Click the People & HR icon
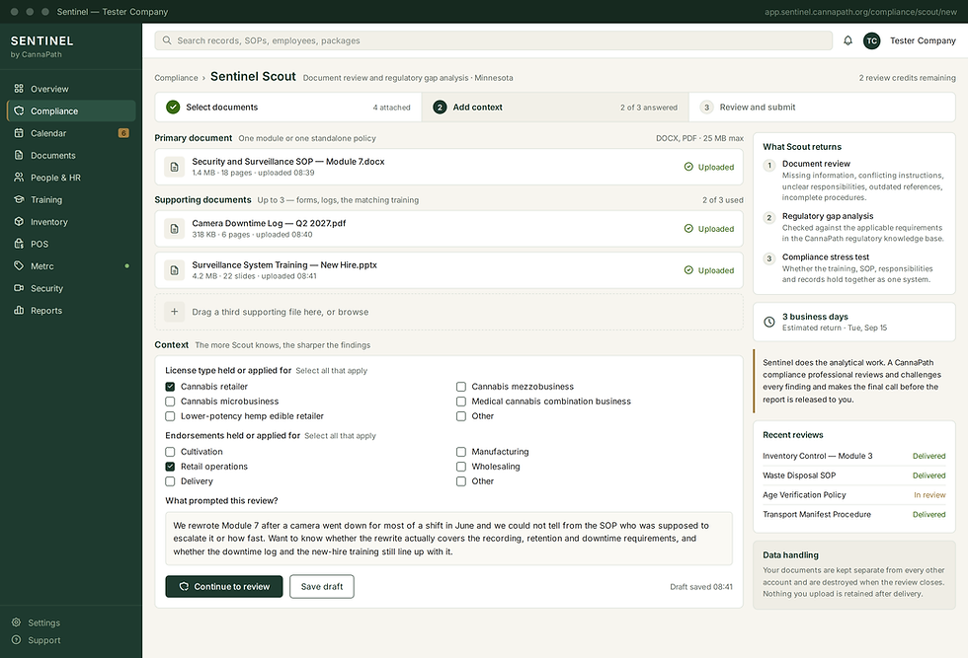Viewport: 968px width, 658px height. tap(19, 178)
